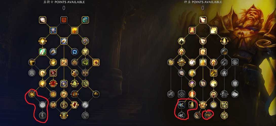Click the red-circled dove square talent in the Holy tree
The height and width of the screenshot is (126, 276).
181,105
